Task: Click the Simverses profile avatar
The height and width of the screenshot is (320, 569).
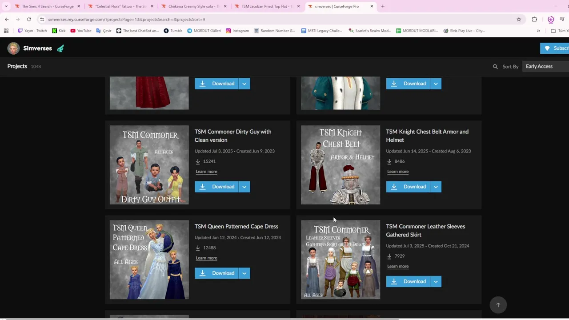Action: point(13,48)
